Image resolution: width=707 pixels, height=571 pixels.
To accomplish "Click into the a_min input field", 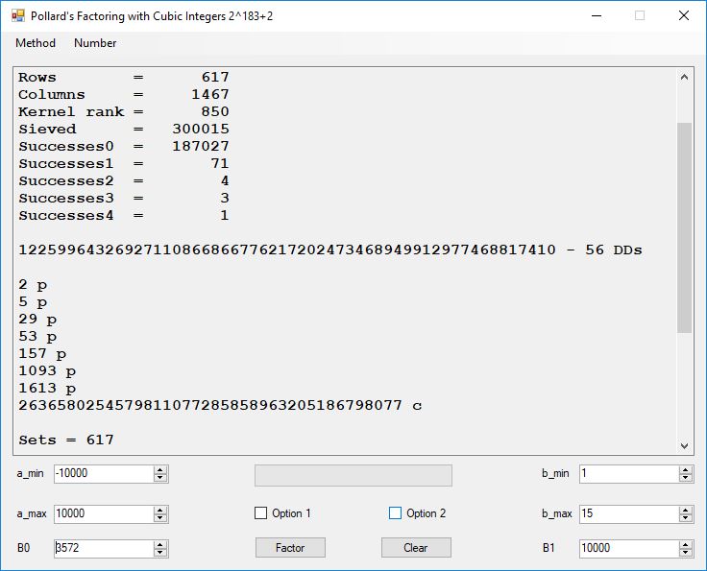I will tap(103, 473).
